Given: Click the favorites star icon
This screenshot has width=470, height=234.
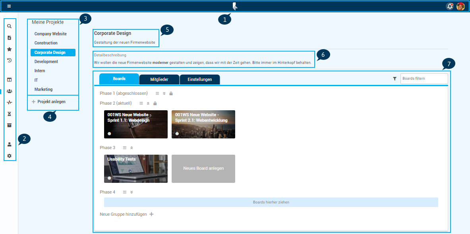Looking at the screenshot, I should tap(10, 49).
